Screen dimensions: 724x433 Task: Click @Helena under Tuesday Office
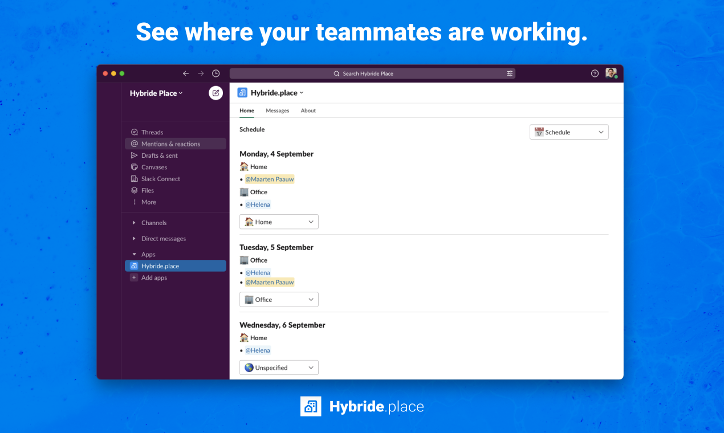click(258, 273)
